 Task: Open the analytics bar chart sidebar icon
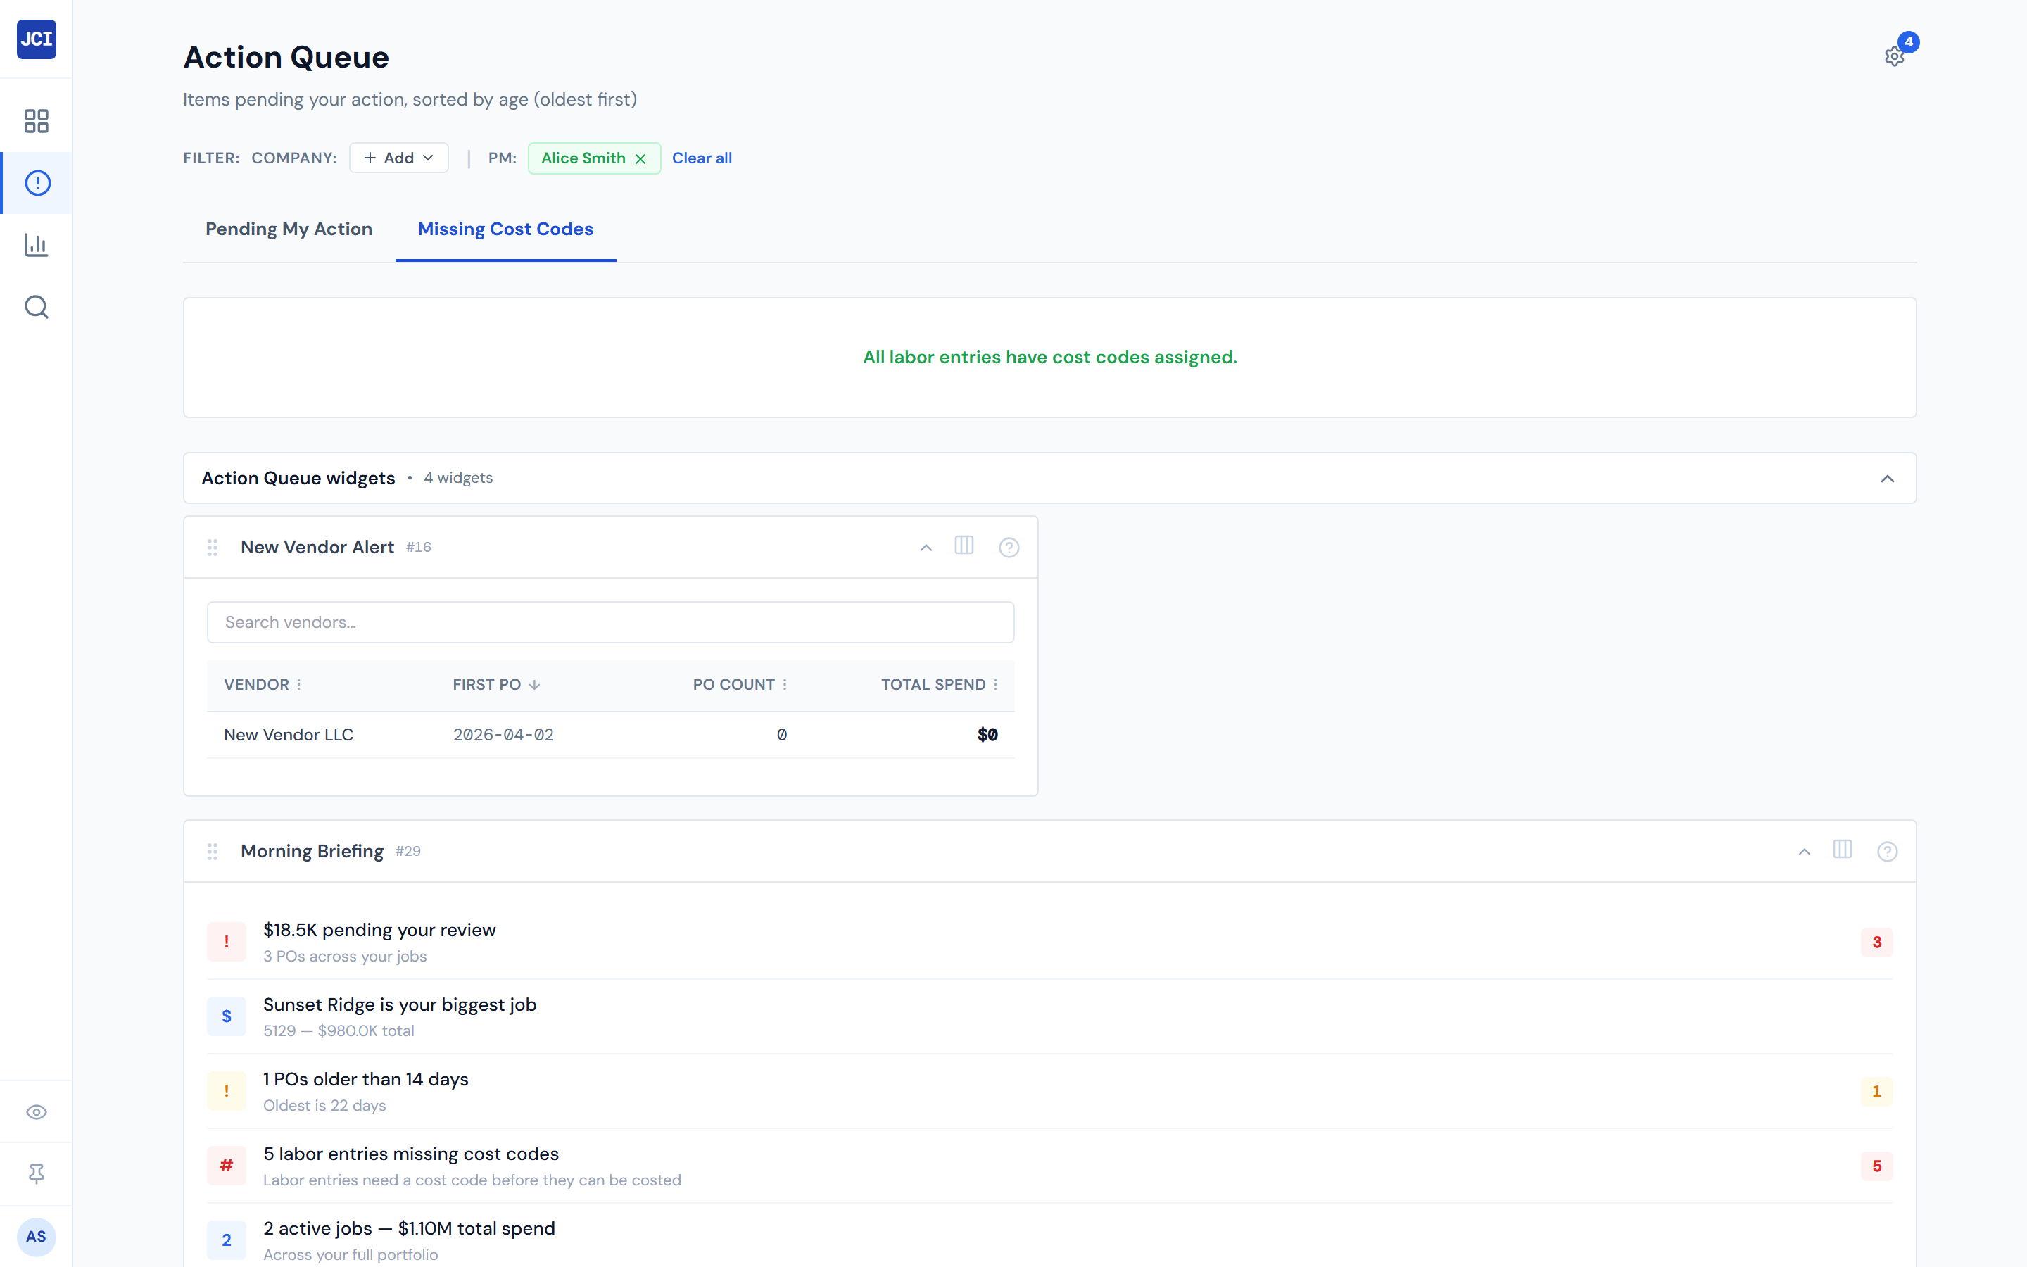[36, 245]
